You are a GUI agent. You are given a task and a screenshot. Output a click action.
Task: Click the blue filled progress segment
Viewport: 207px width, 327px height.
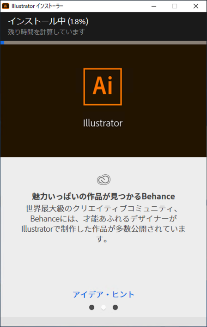[2, 43]
